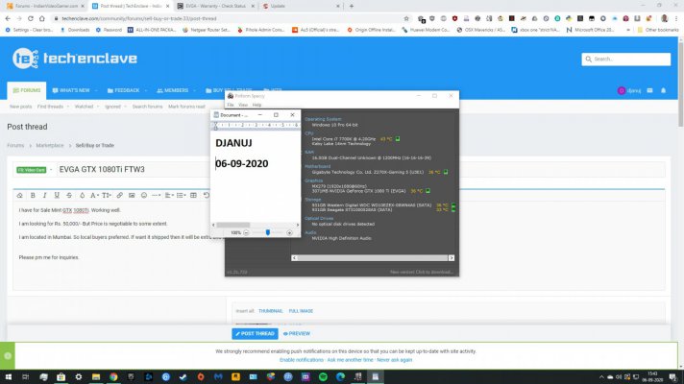Open File menu in Speccy
The image size is (684, 384).
click(x=231, y=105)
